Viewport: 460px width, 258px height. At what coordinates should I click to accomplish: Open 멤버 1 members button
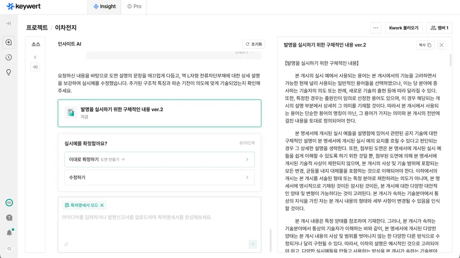point(439,28)
